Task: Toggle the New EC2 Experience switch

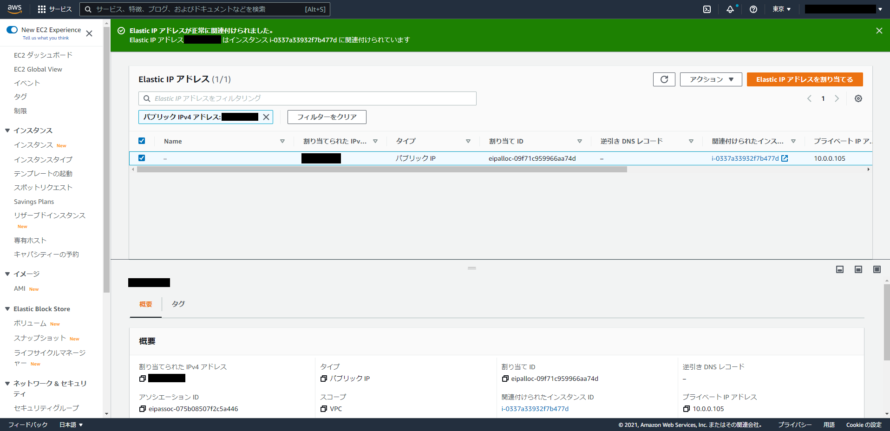Action: tap(12, 30)
